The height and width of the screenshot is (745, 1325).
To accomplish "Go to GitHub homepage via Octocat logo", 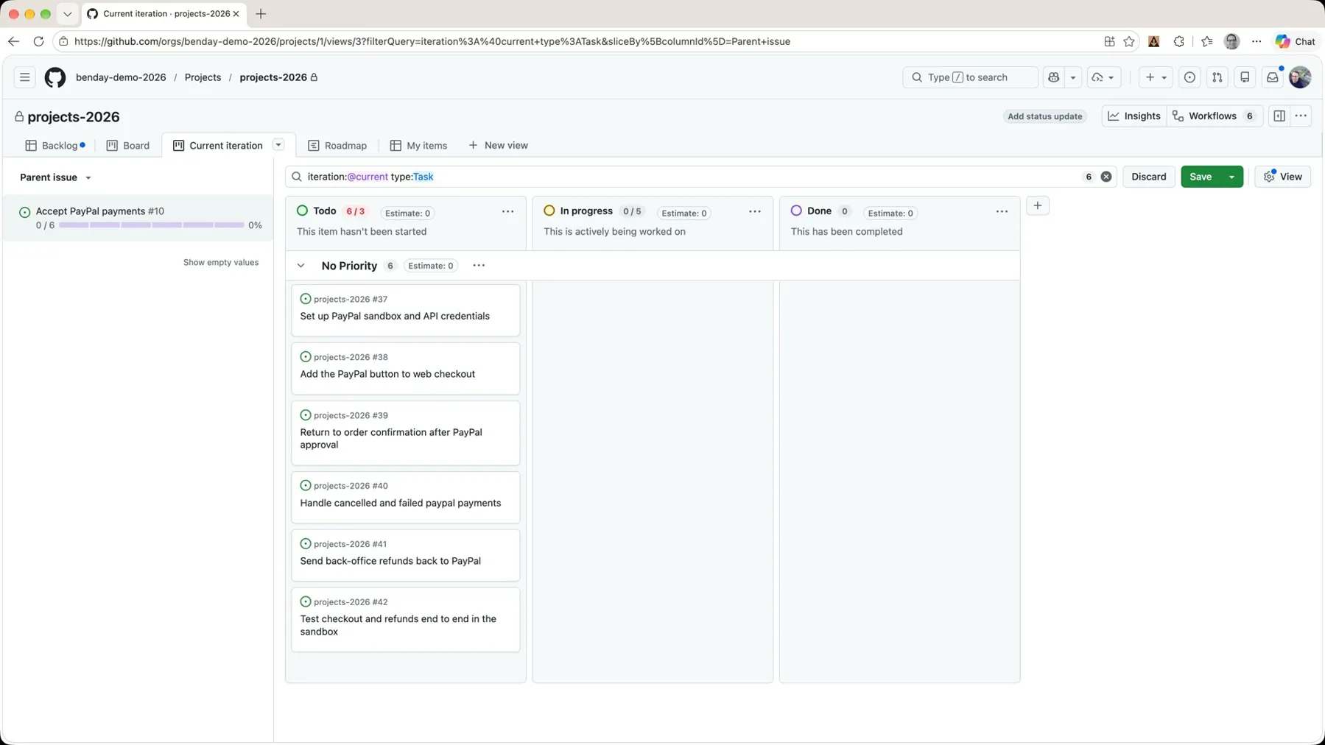I will [x=55, y=77].
